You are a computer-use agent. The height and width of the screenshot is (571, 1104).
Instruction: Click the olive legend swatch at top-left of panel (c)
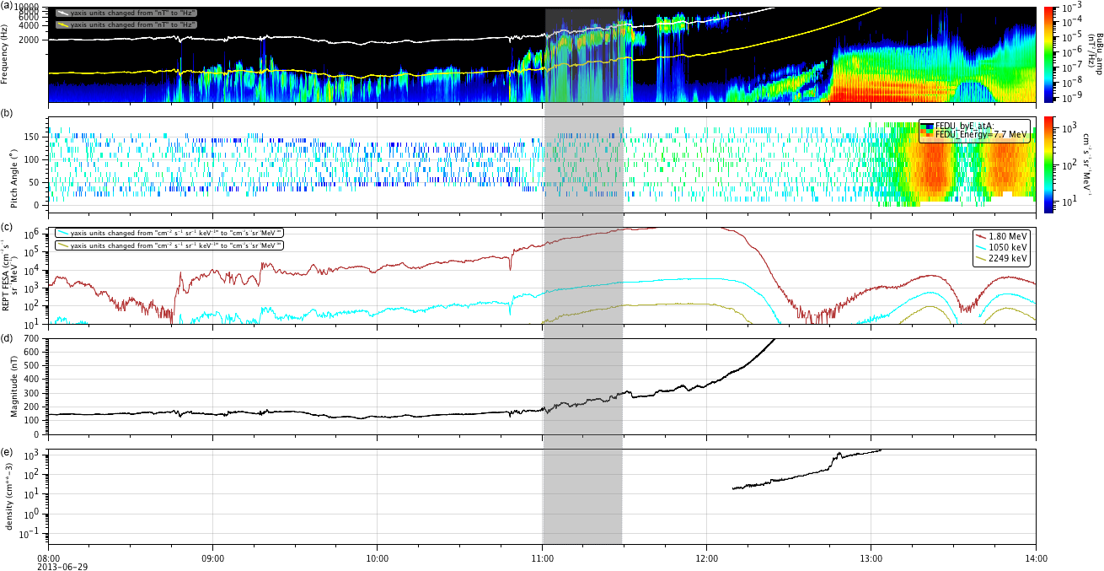(62, 245)
